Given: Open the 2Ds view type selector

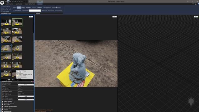Looking at the screenshot, I should [31, 17].
